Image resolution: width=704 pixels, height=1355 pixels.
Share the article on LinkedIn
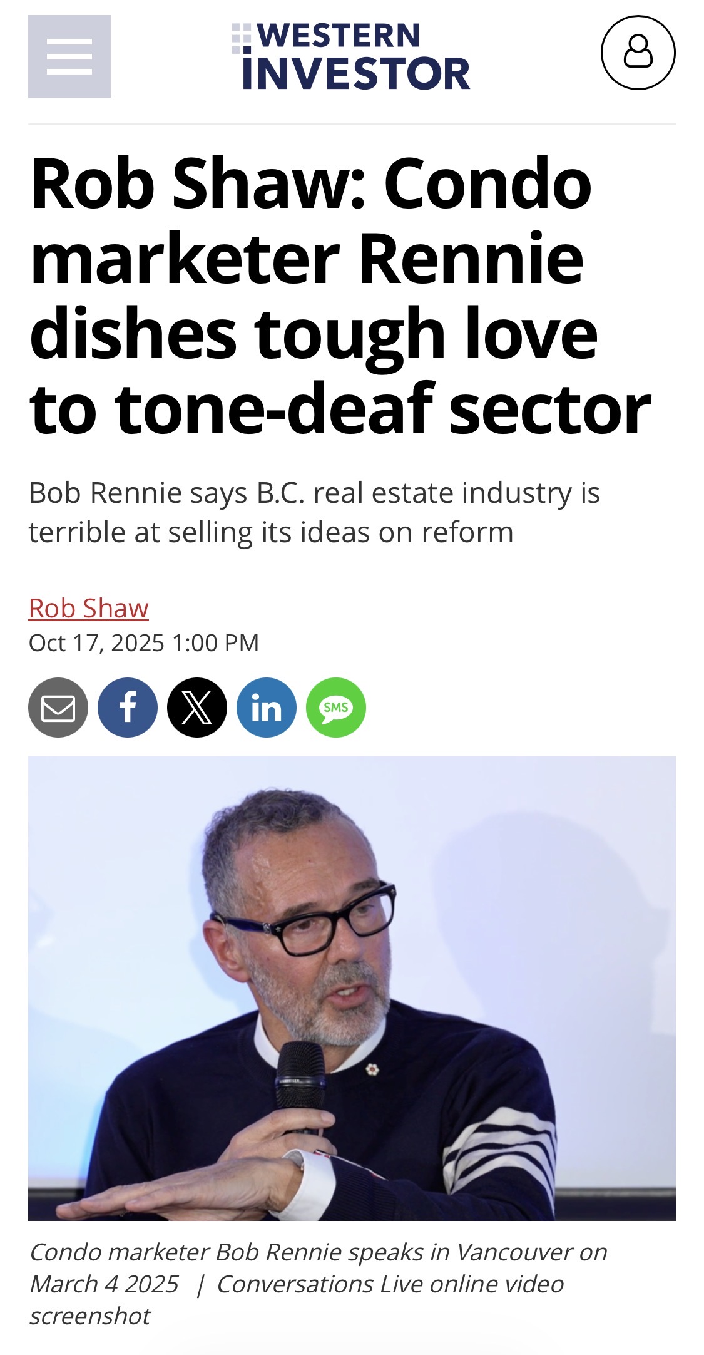267,708
